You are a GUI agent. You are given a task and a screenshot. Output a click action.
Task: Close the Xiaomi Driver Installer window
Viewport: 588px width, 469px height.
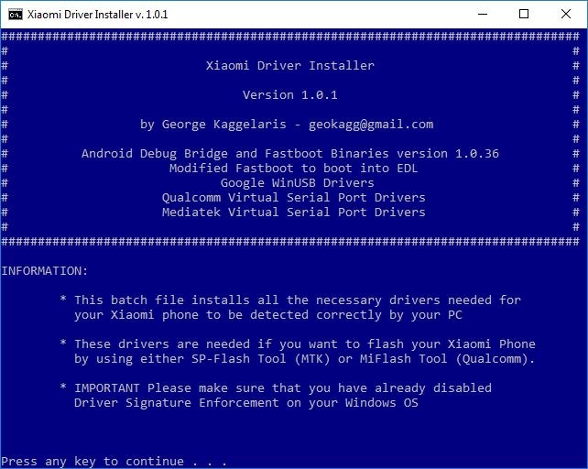point(566,15)
